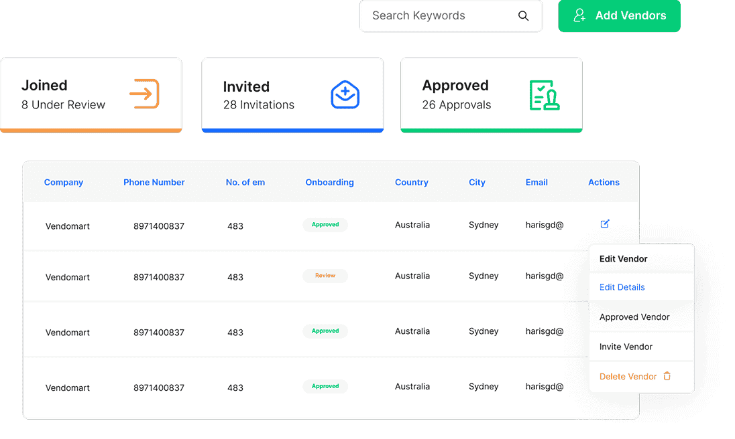Screen dimensions: 735x439
Task: Click the Country column header
Action: [x=412, y=182]
